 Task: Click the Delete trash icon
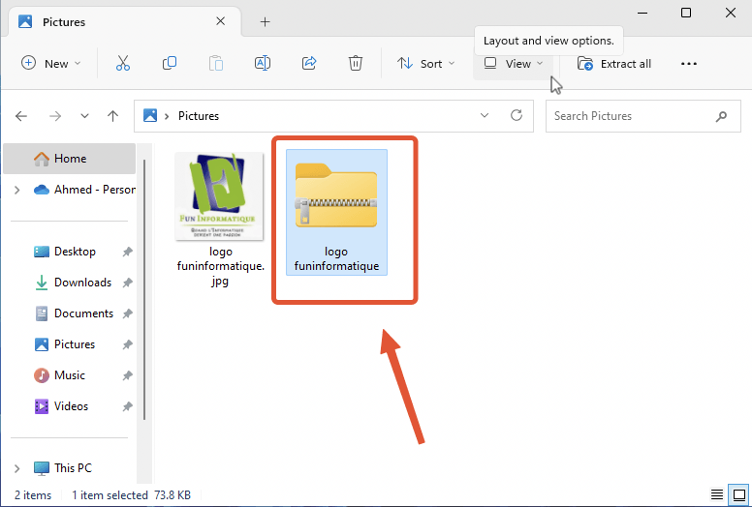tap(356, 64)
